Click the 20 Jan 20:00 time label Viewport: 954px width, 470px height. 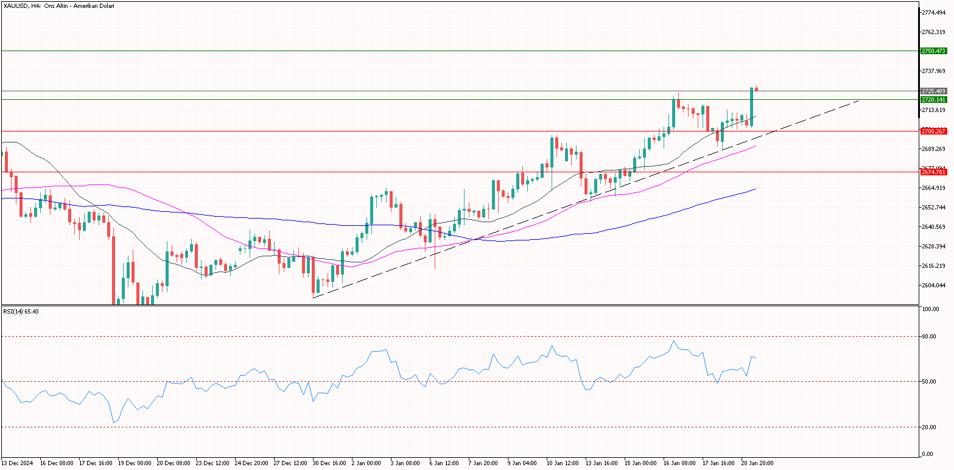coord(759,463)
